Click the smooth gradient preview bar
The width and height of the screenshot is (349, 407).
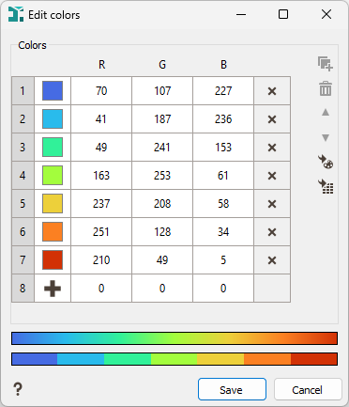tap(174, 338)
